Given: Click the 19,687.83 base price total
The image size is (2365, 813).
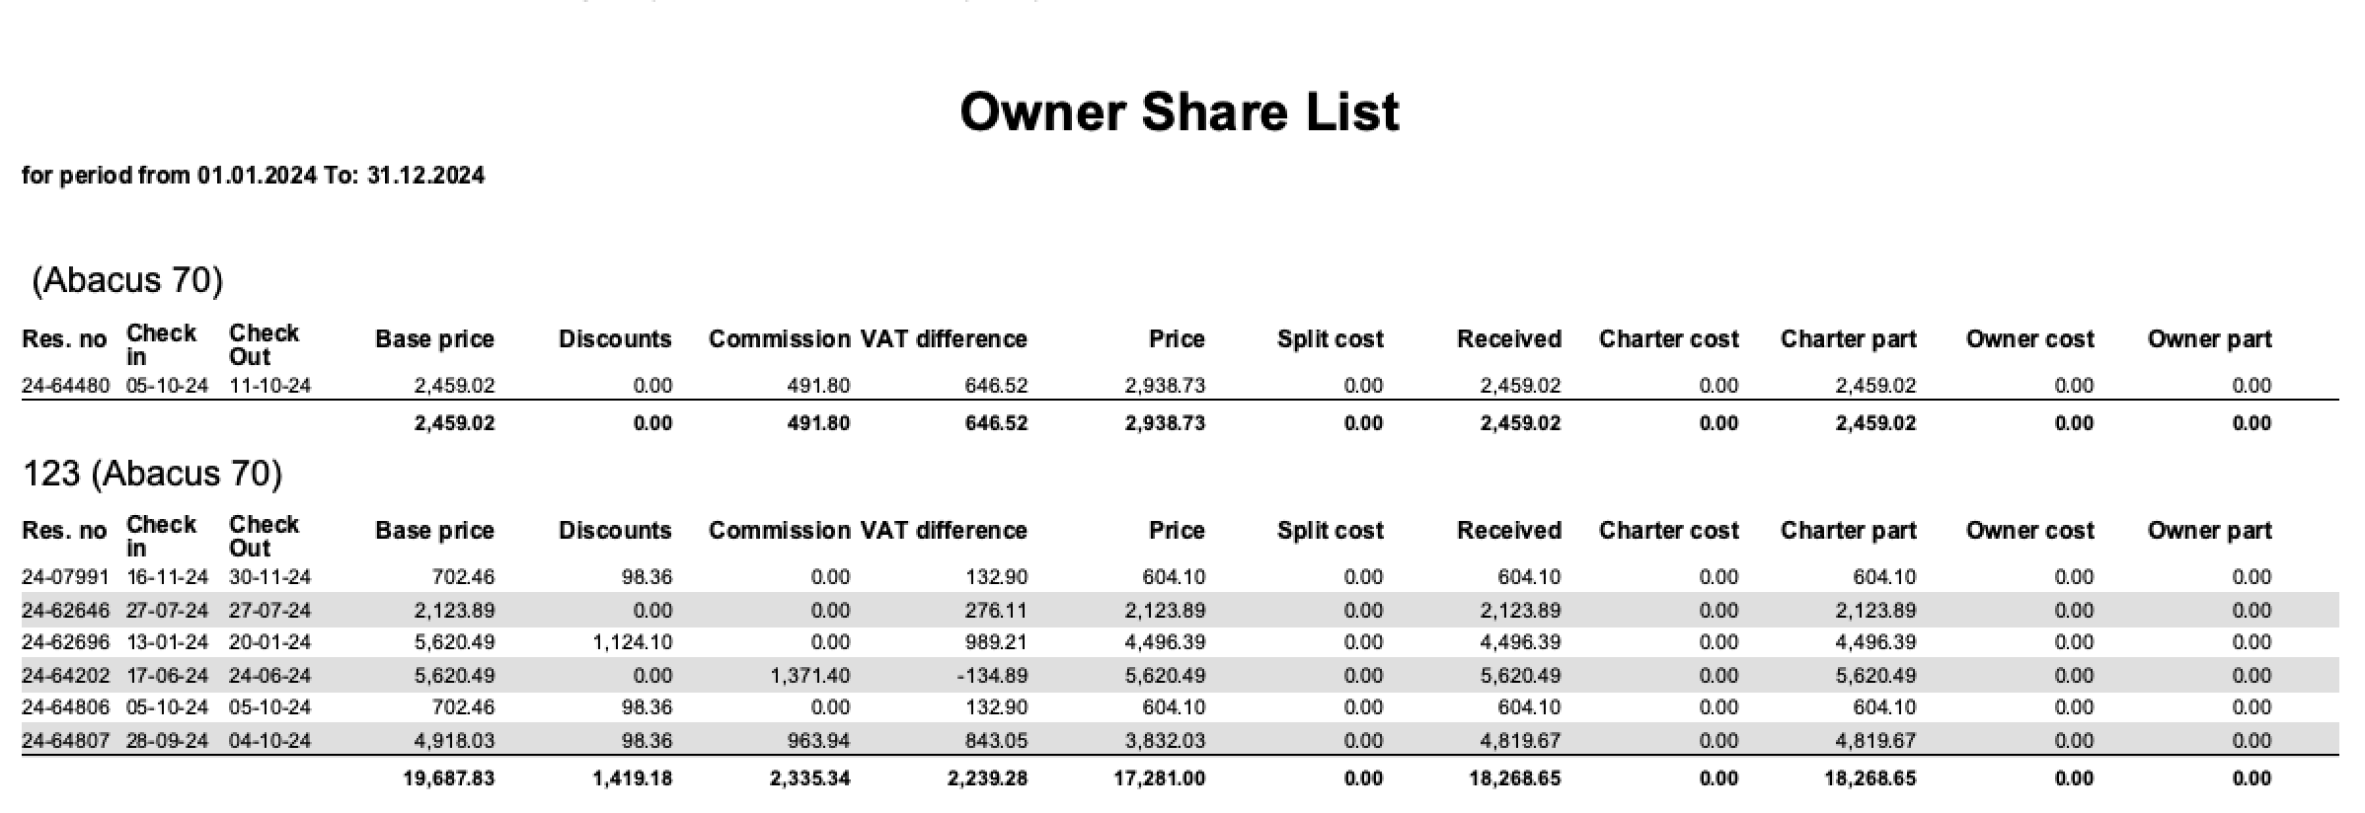Looking at the screenshot, I should 448,778.
